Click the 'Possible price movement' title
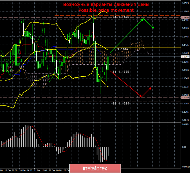 click(x=106, y=10)
